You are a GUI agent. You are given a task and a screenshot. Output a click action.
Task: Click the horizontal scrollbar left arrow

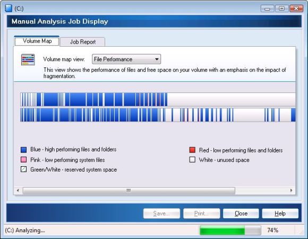[18, 190]
